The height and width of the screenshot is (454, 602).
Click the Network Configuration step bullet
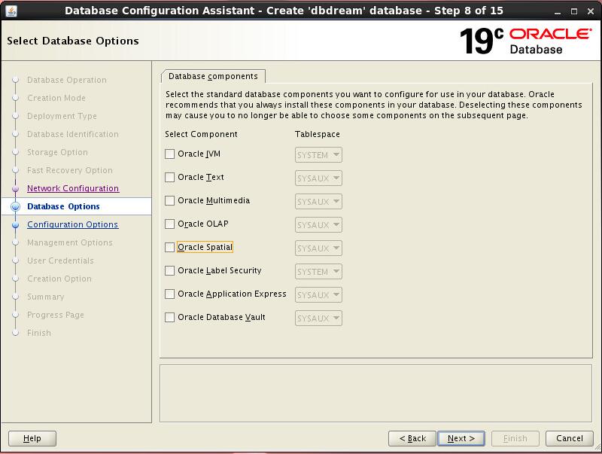click(x=15, y=188)
